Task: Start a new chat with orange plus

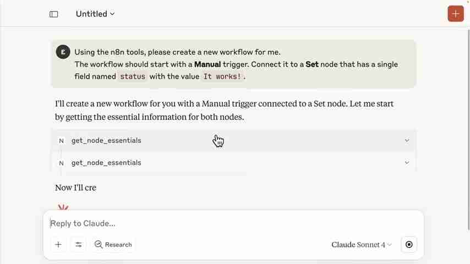Action: point(455,14)
